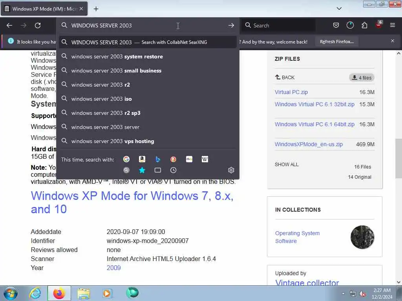Open the Windows Start menu
The width and height of the screenshot is (402, 301).
point(11,294)
